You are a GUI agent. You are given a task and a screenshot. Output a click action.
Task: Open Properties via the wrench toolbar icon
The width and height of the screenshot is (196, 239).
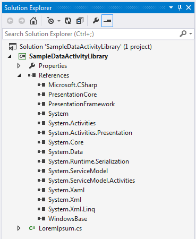click(x=96, y=21)
